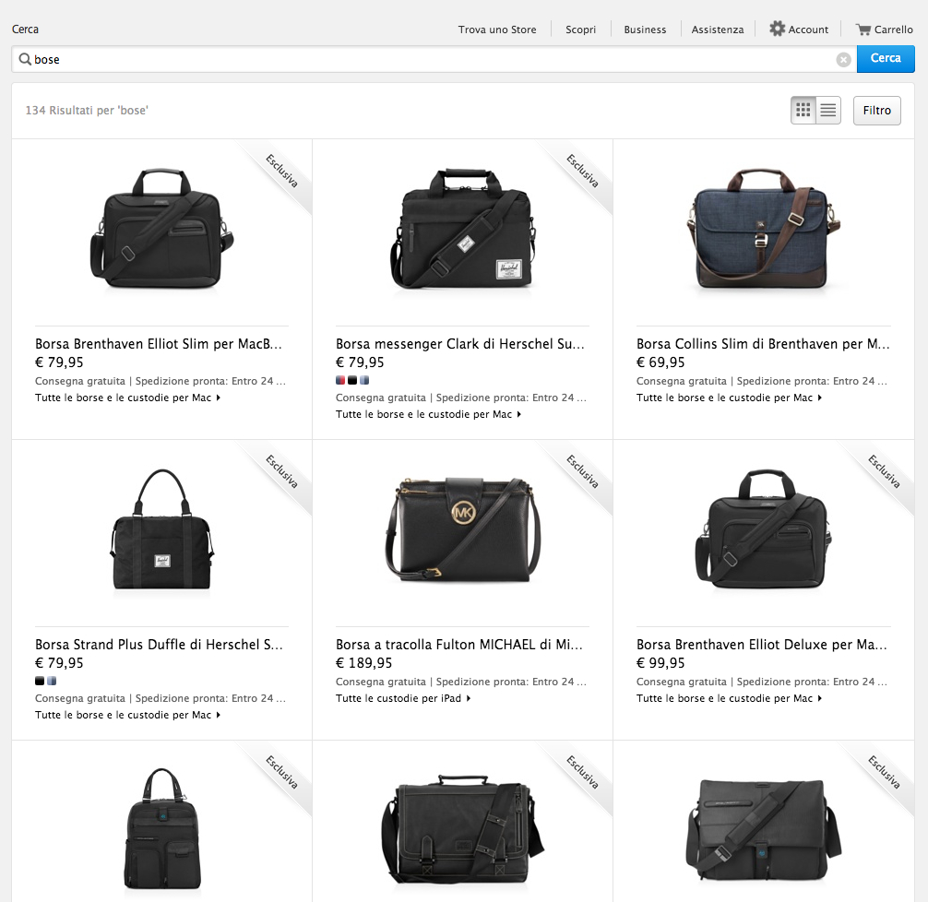The height and width of the screenshot is (902, 928).
Task: Click the € 69,95 price
Action: pos(660,362)
